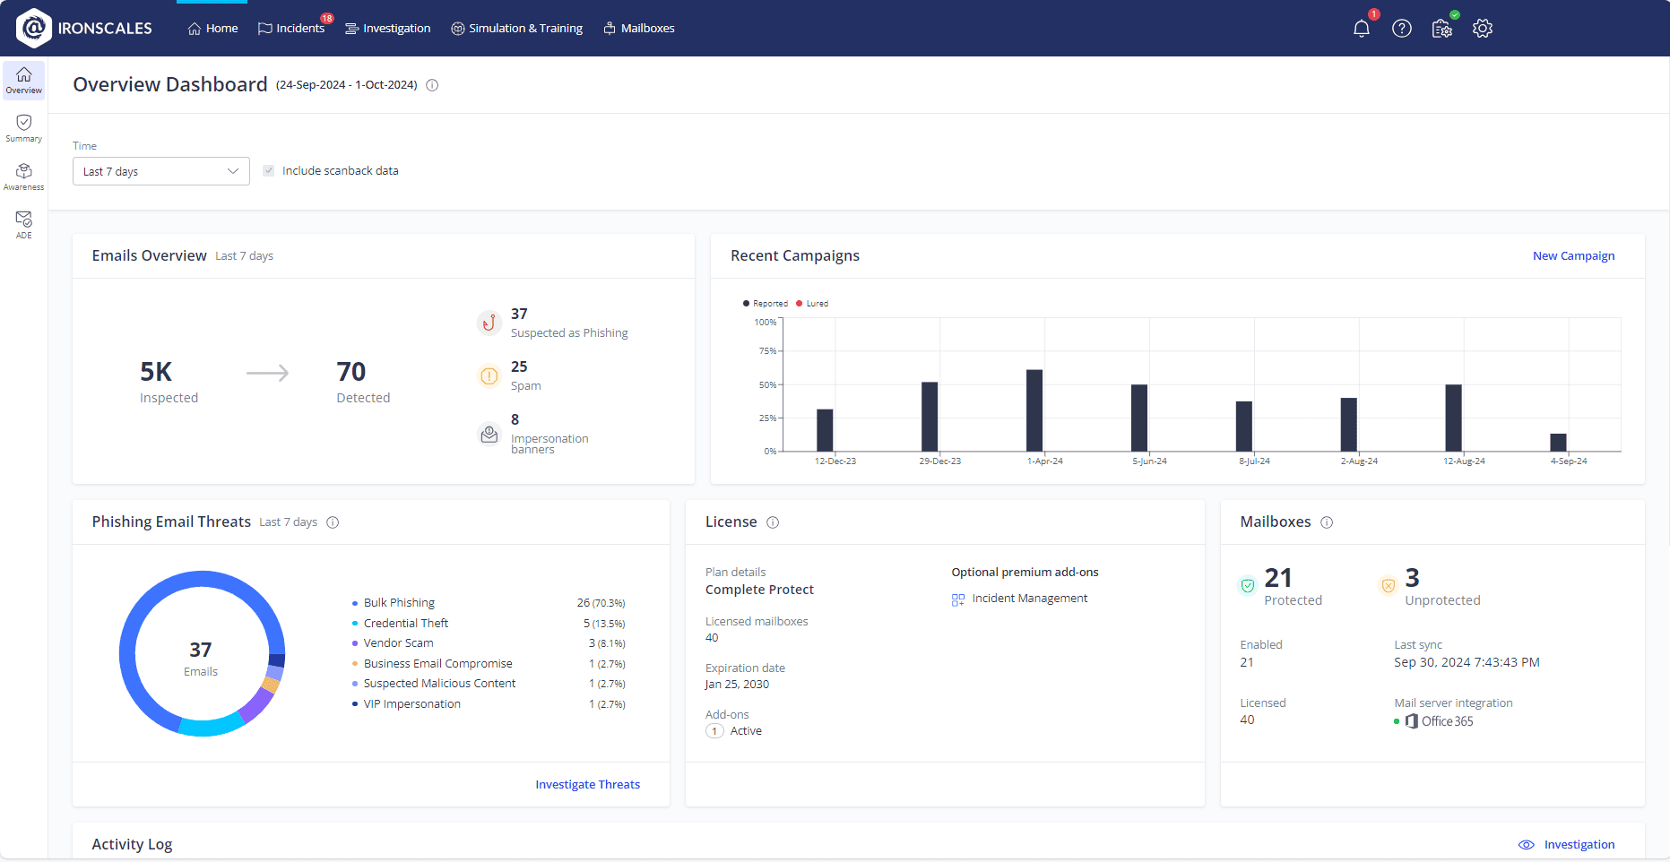Click the New Campaign link
This screenshot has height=862, width=1670.
tap(1573, 256)
